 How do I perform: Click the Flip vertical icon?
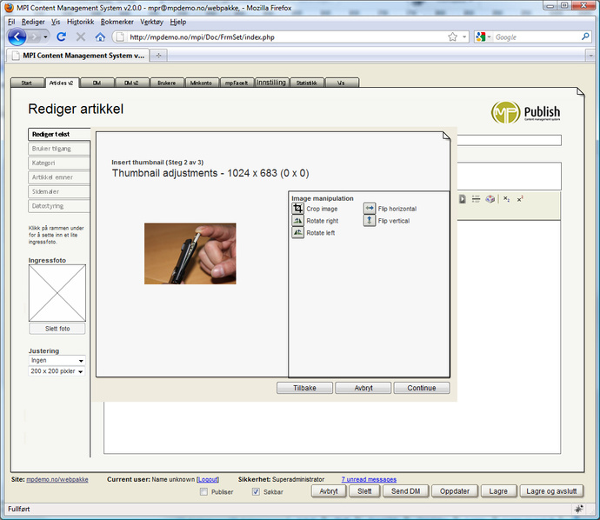point(370,221)
